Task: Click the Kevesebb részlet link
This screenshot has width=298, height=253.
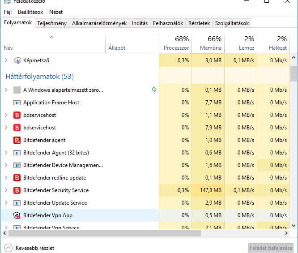Action: click(35, 248)
